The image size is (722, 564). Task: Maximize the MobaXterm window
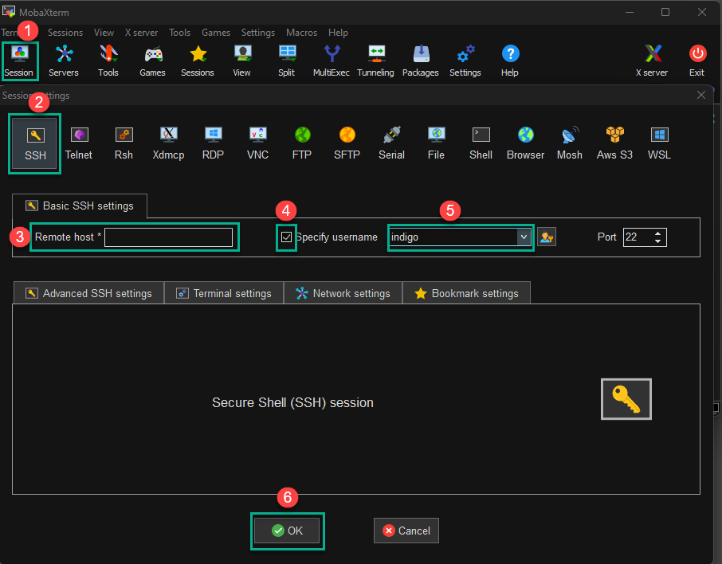tap(665, 12)
